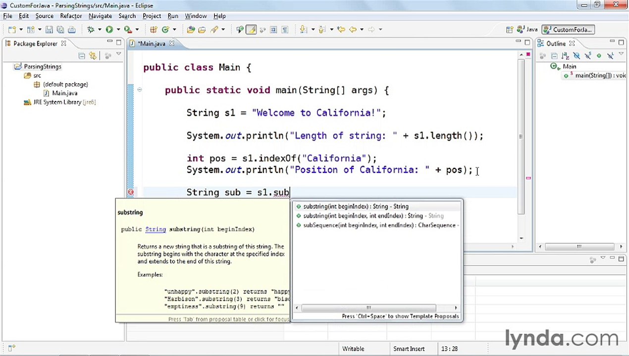The height and width of the screenshot is (356, 629).
Task: Click the green Run button icon
Action: coord(109,30)
